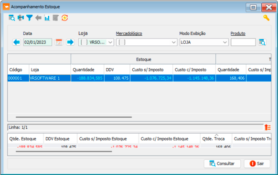The image size is (278, 175).
Task: Open the bar chart icon
Action: pyautogui.click(x=47, y=18)
